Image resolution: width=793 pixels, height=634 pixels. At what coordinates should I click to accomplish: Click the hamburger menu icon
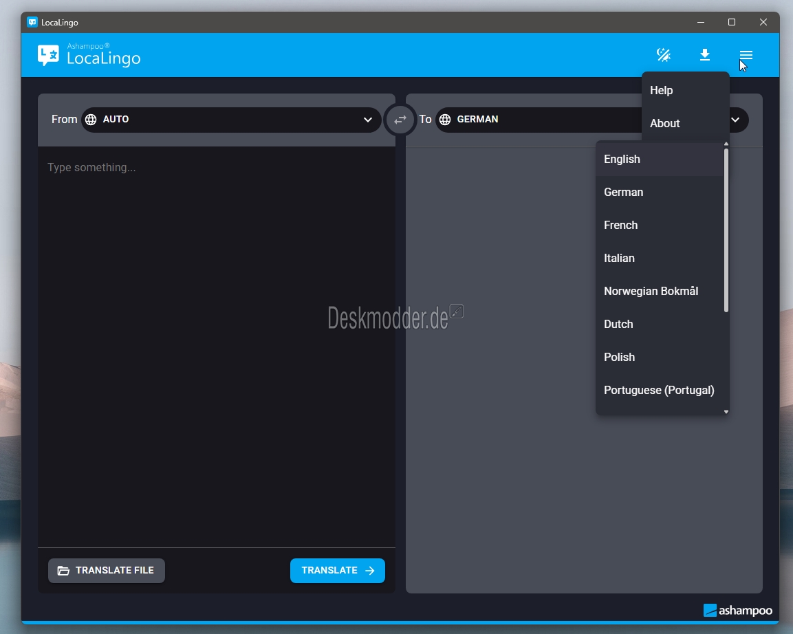746,54
